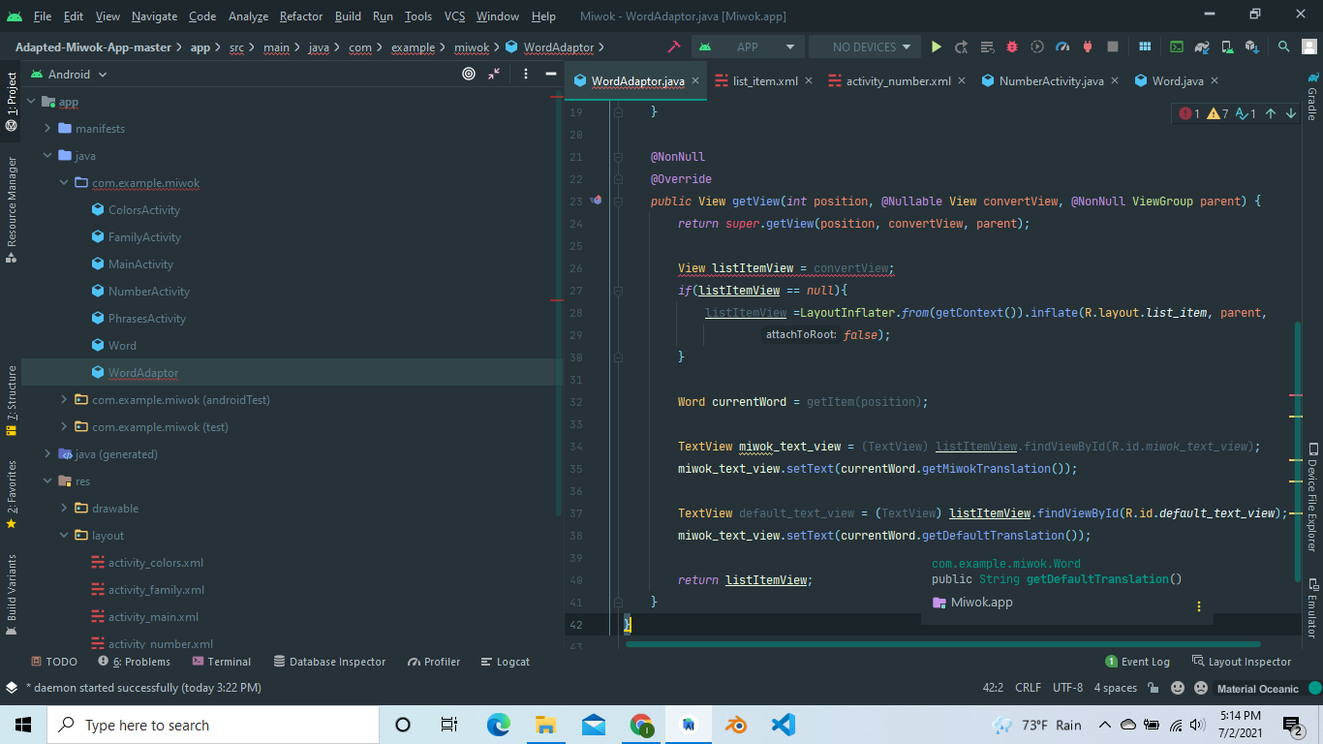The image size is (1323, 744).
Task: Collapse the com.example.miwok package
Action: [x=64, y=183]
